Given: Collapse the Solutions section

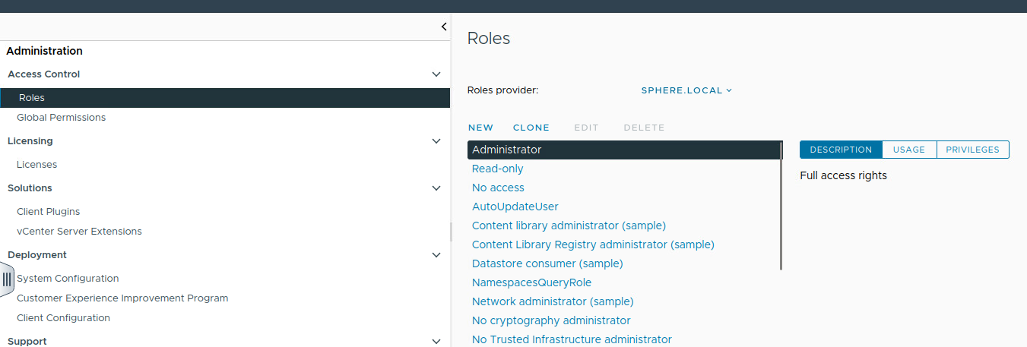Looking at the screenshot, I should click(x=436, y=188).
